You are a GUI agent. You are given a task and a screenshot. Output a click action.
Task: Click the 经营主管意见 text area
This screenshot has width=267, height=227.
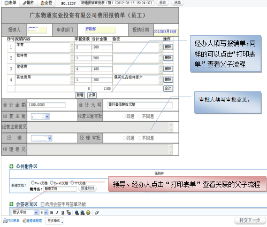click(x=100, y=127)
